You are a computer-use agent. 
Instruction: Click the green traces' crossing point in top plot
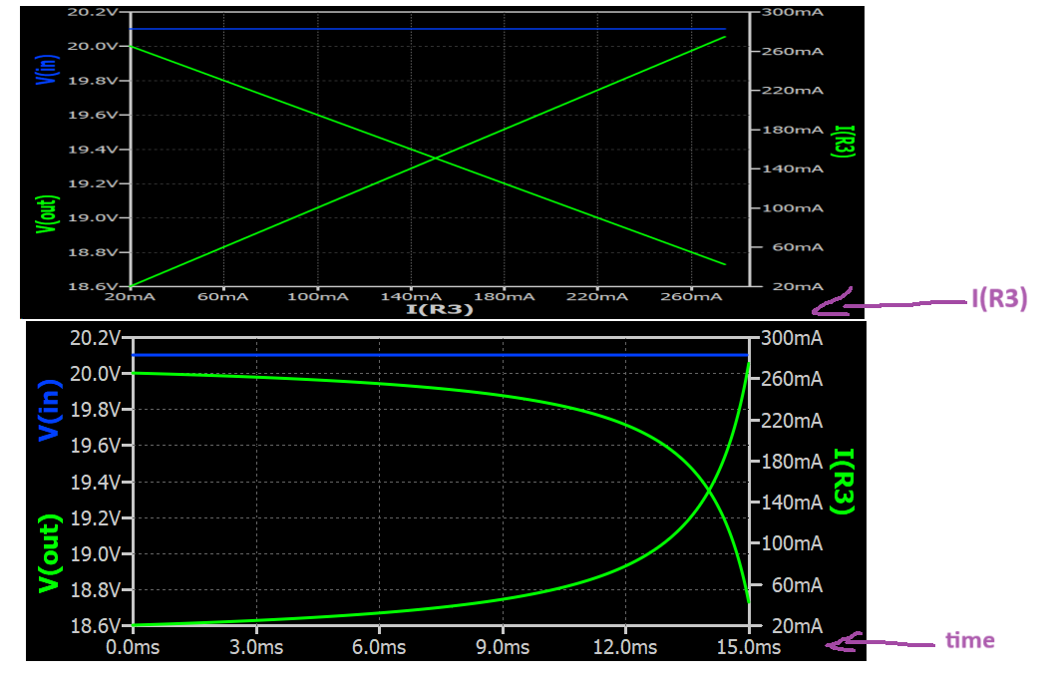pyautogui.click(x=436, y=158)
